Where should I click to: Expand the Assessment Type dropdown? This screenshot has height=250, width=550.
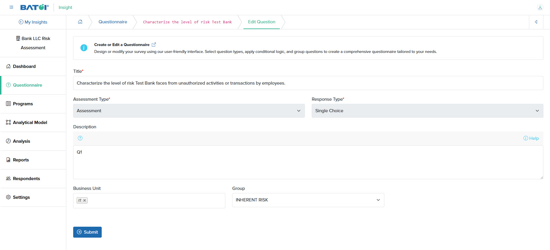[x=189, y=111]
